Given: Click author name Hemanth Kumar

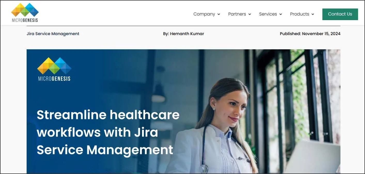Looking at the screenshot, I should pyautogui.click(x=187, y=34).
